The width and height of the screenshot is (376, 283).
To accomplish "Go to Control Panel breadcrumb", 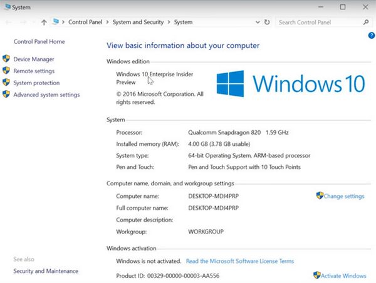I will coord(85,22).
